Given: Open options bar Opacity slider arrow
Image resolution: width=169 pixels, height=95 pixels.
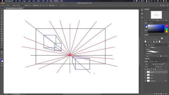Looking at the screenshot, I should tap(32, 5).
